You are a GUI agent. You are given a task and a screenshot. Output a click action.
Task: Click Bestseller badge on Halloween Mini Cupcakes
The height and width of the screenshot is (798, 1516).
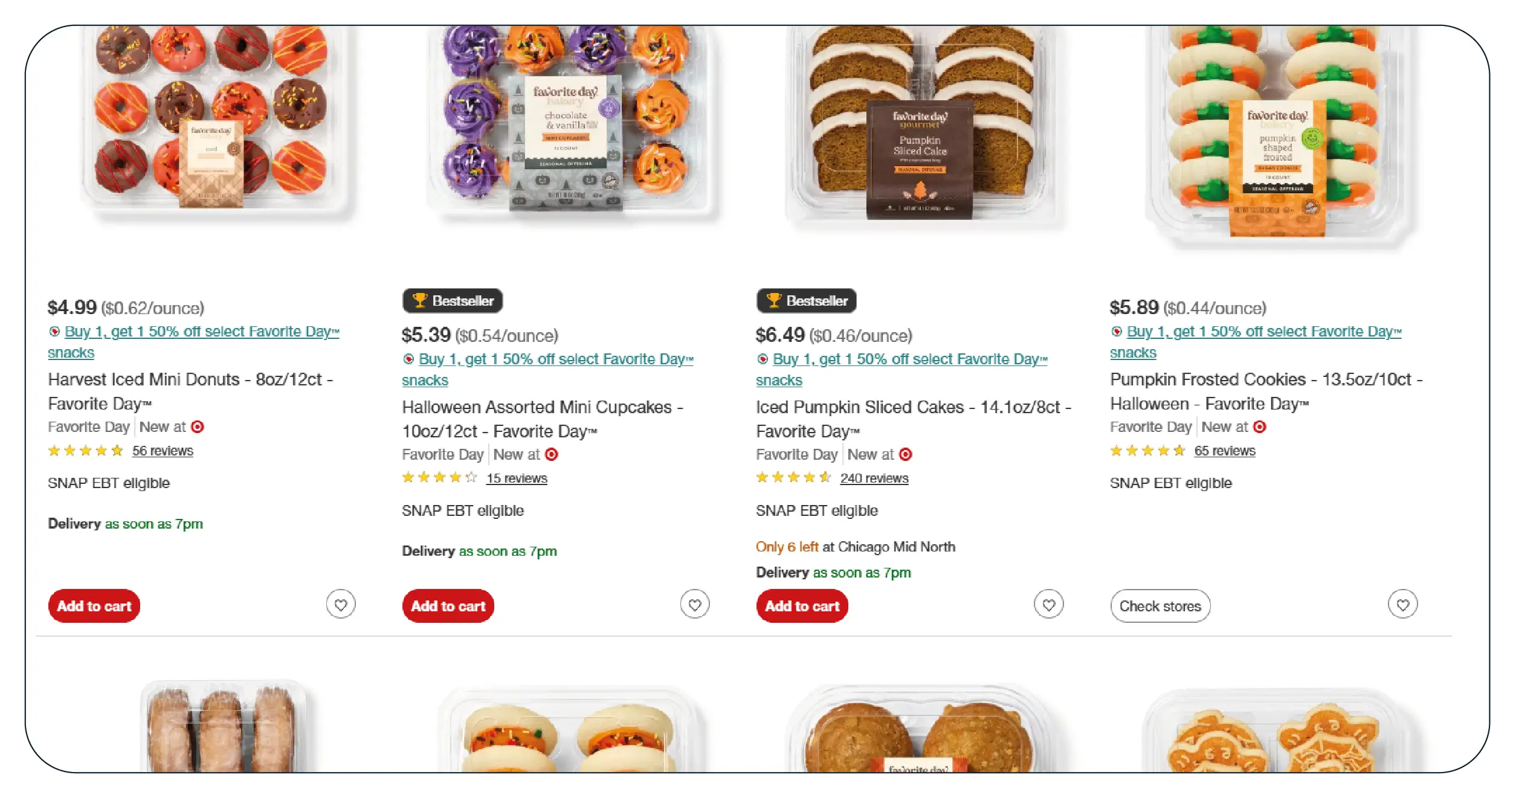(453, 301)
